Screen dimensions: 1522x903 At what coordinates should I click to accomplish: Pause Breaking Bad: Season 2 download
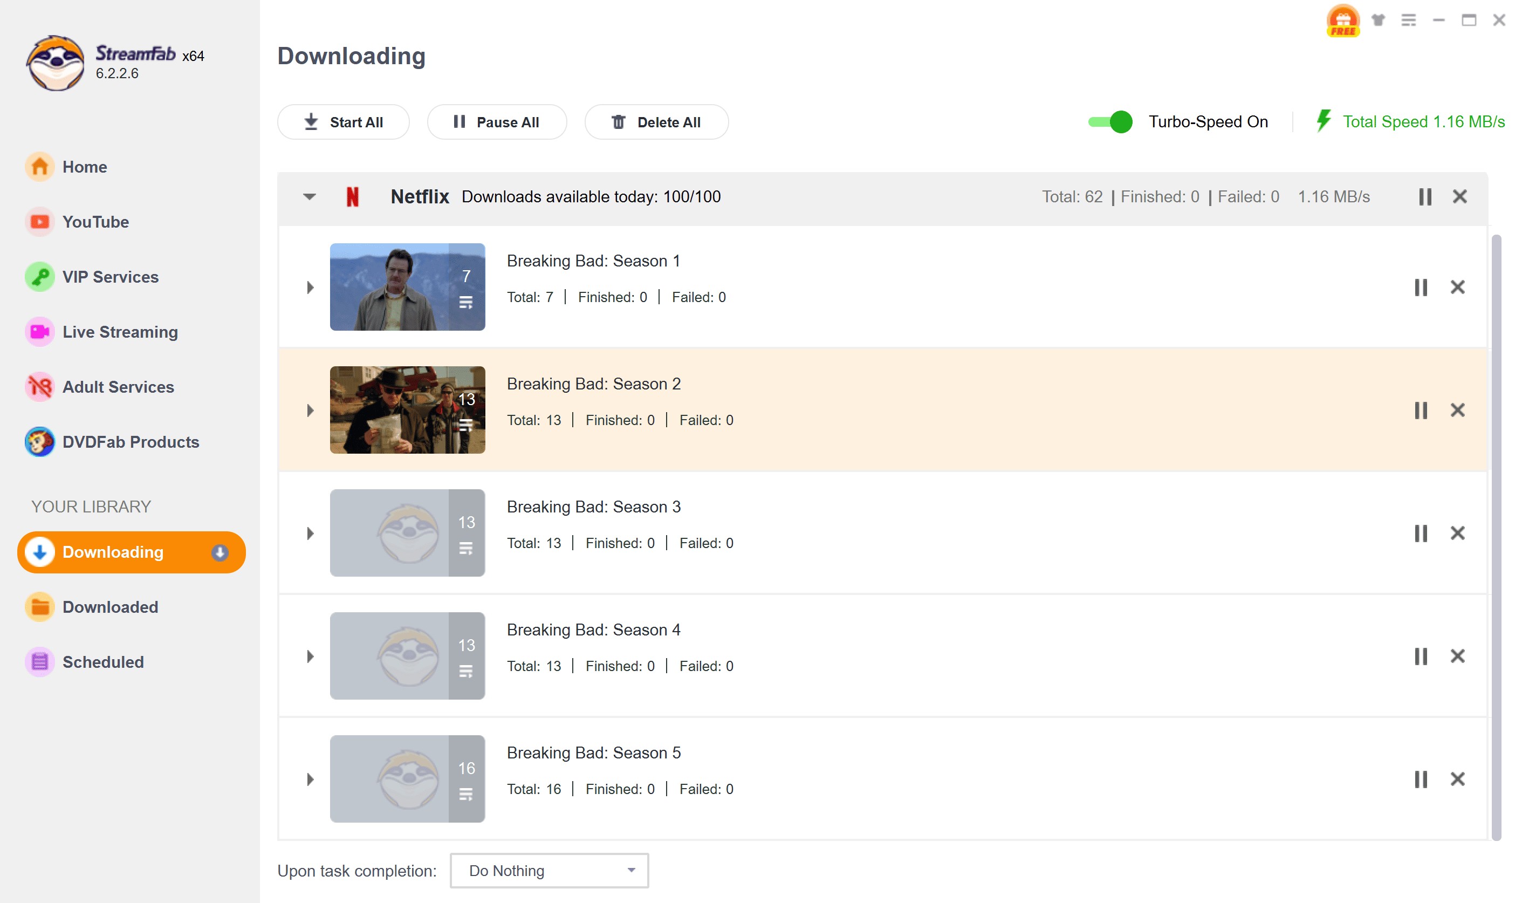1420,410
